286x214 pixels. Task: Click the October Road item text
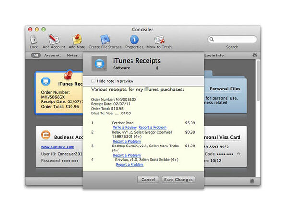[123, 123]
